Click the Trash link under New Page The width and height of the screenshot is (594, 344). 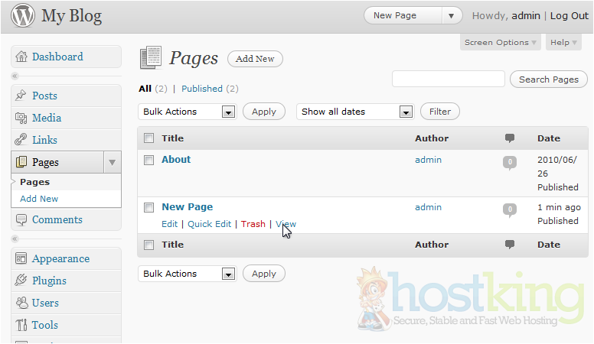tap(253, 224)
